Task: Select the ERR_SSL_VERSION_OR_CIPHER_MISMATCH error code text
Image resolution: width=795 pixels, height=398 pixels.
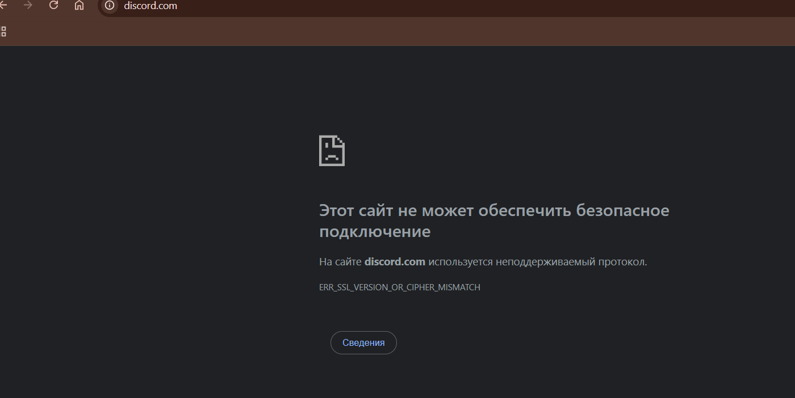Action: click(400, 287)
